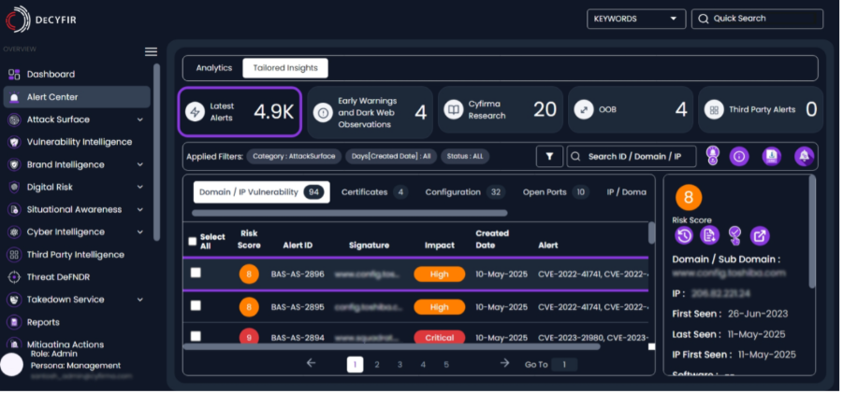Click the lightning icon on Latest Alerts card
This screenshot has height=393, width=843.
coord(196,112)
